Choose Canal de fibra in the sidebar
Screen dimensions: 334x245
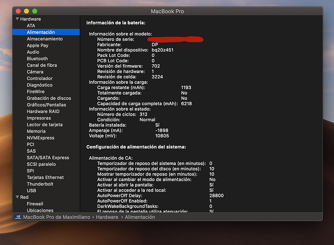42,65
